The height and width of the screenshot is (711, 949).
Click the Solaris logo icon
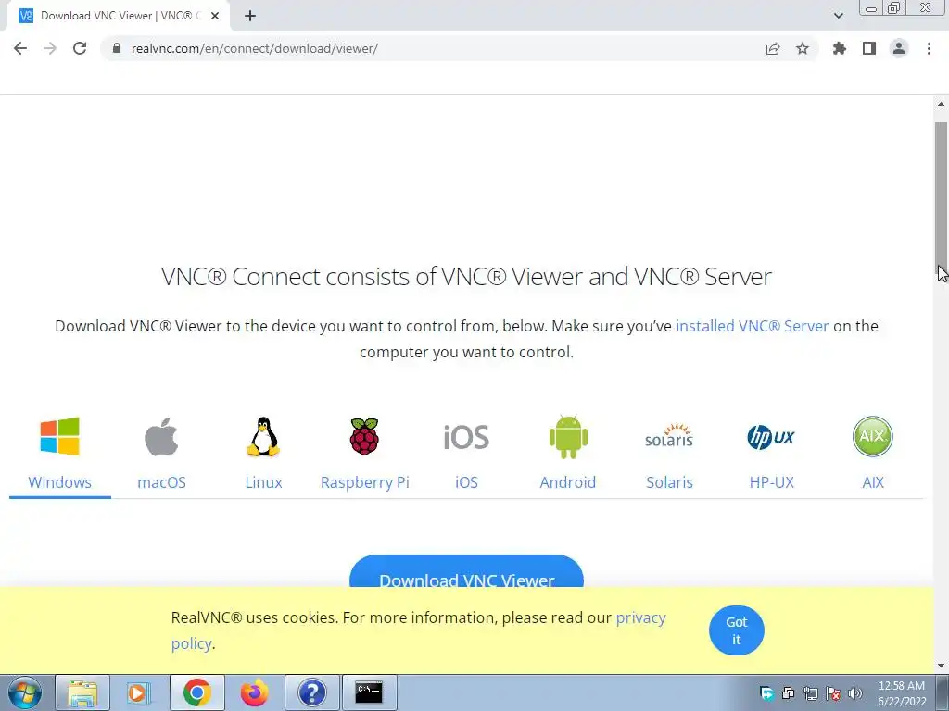pyautogui.click(x=669, y=436)
